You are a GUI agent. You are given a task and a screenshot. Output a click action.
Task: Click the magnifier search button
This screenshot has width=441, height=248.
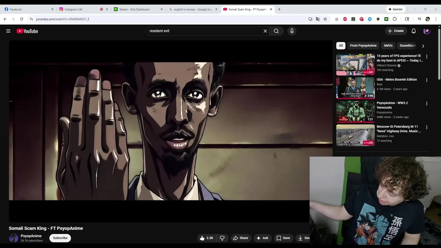(276, 31)
